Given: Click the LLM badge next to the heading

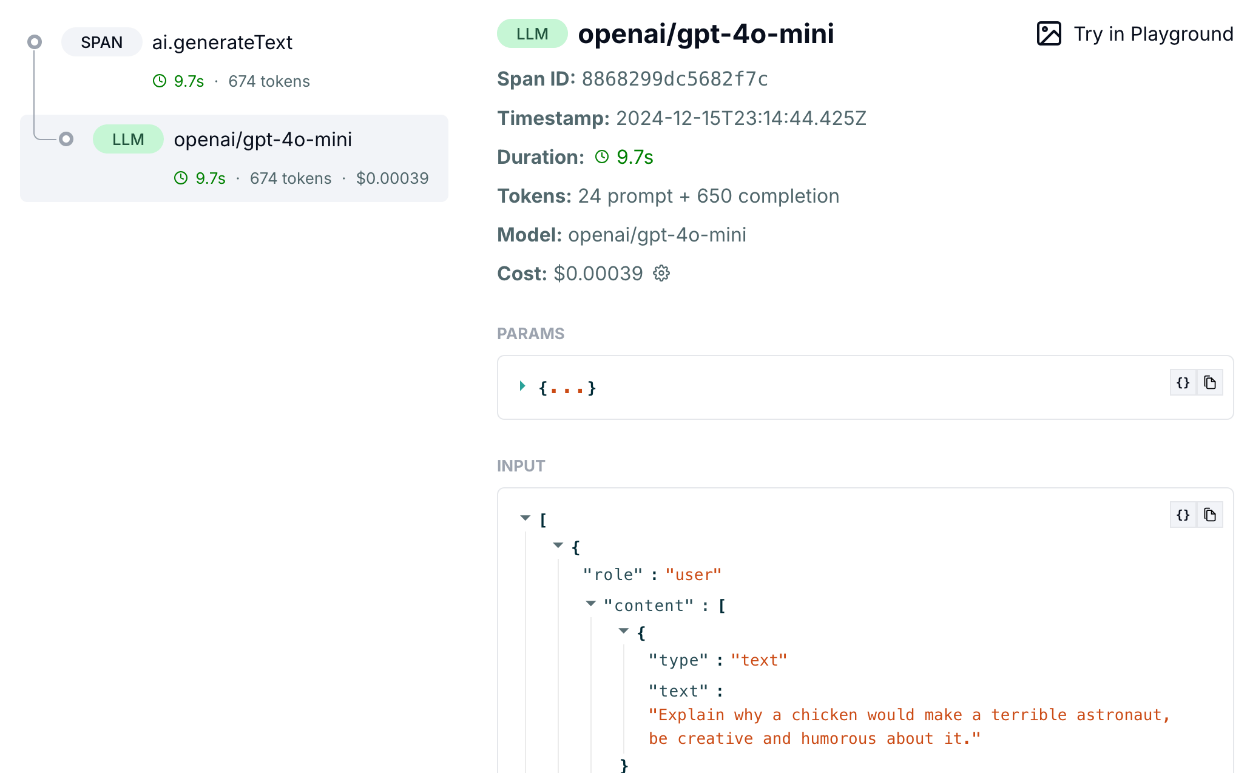Looking at the screenshot, I should pos(532,34).
